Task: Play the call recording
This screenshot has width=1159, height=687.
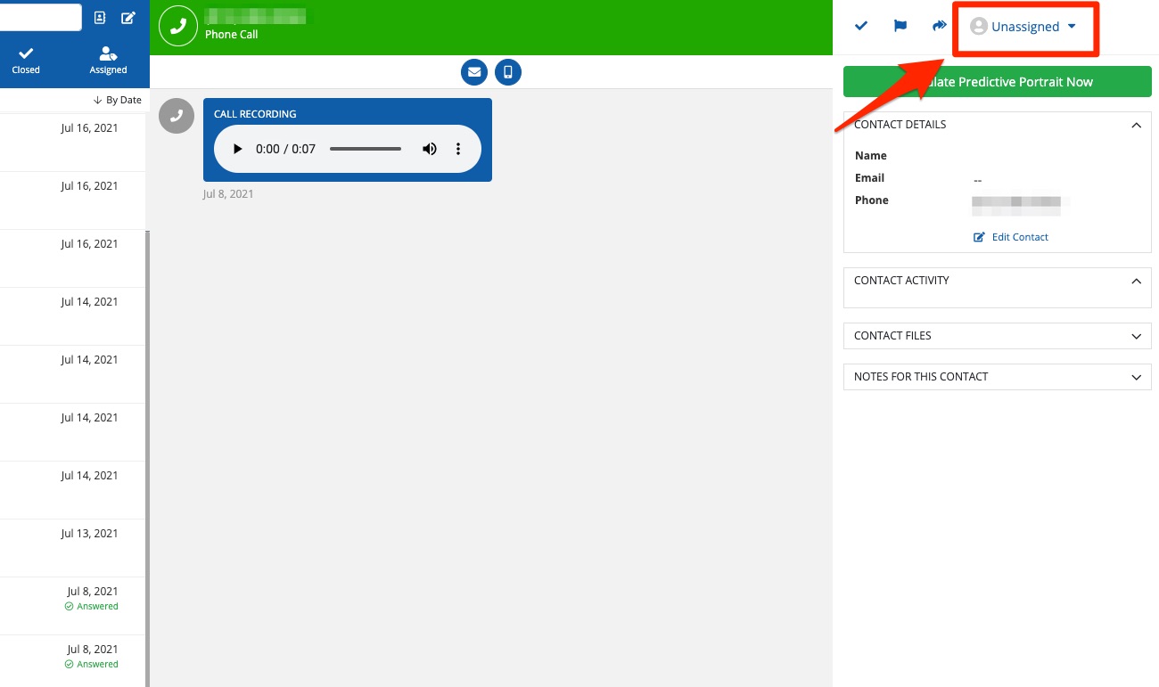Action: (x=237, y=149)
